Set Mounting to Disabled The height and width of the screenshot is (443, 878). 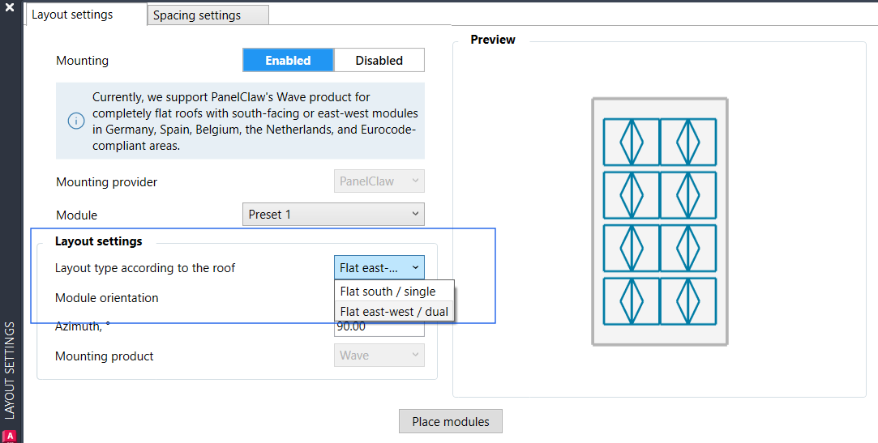pyautogui.click(x=379, y=61)
